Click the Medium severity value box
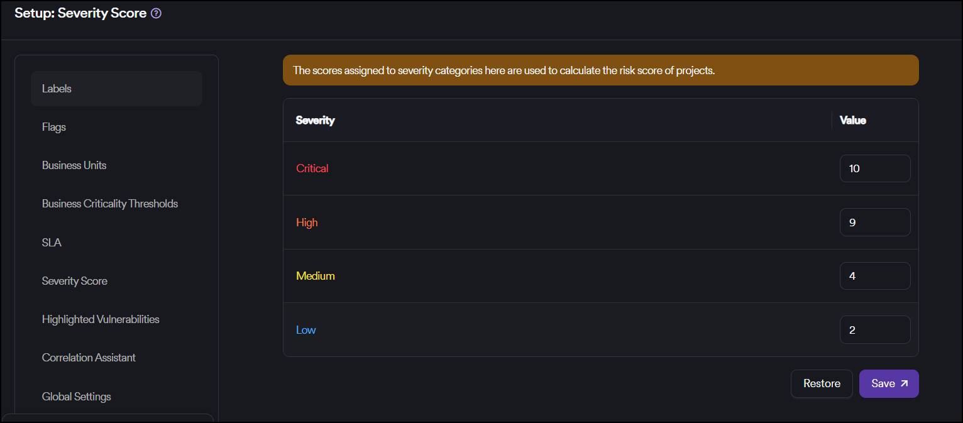This screenshot has height=423, width=963. pyautogui.click(x=874, y=276)
